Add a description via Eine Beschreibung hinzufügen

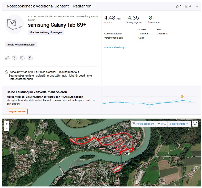46,32
